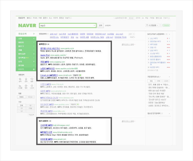
Task: Click related search mp3 추천
Action: [63, 34]
